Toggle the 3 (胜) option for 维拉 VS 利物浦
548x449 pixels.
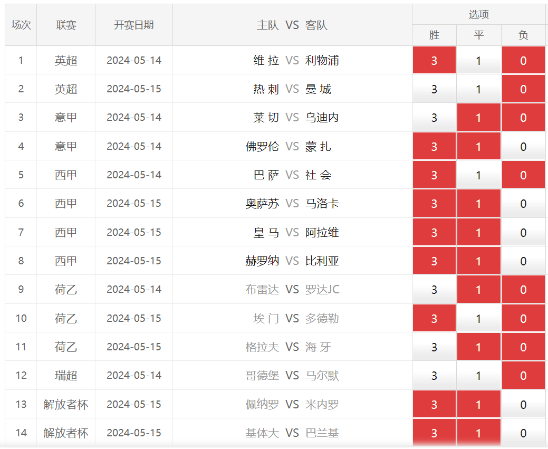click(434, 60)
